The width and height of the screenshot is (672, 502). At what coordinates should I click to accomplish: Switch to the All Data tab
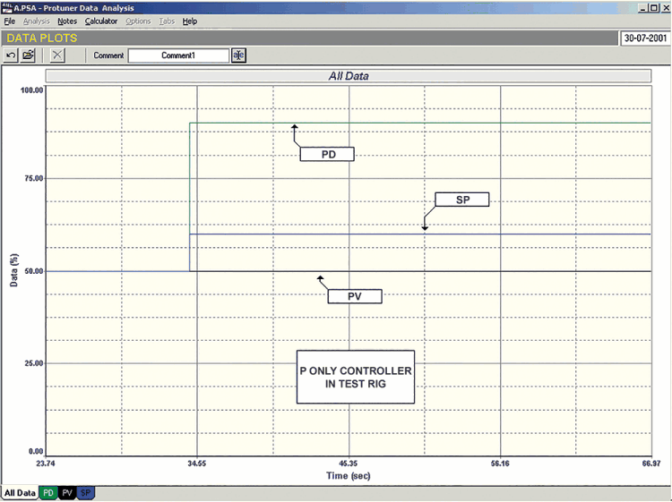tap(20, 493)
